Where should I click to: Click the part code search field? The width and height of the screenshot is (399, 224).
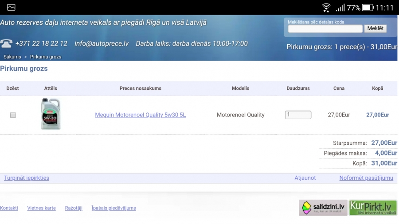pyautogui.click(x=325, y=29)
